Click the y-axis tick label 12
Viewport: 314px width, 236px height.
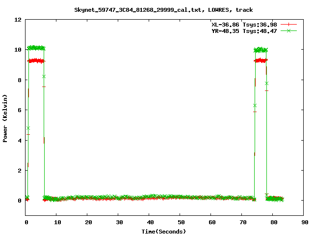(x=18, y=20)
